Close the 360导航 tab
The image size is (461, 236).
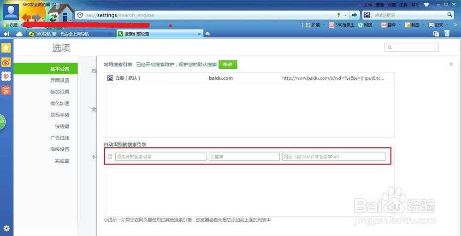pyautogui.click(x=110, y=34)
